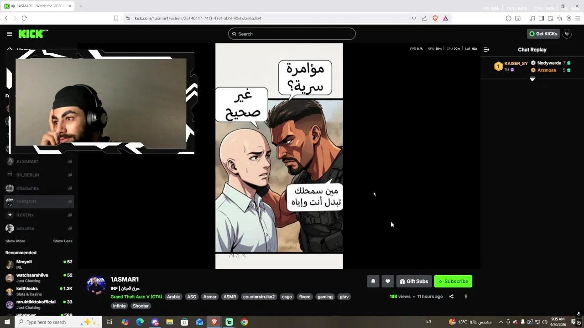The height and width of the screenshot is (328, 584).
Task: Open the site information icon in address bar
Action: click(128, 18)
